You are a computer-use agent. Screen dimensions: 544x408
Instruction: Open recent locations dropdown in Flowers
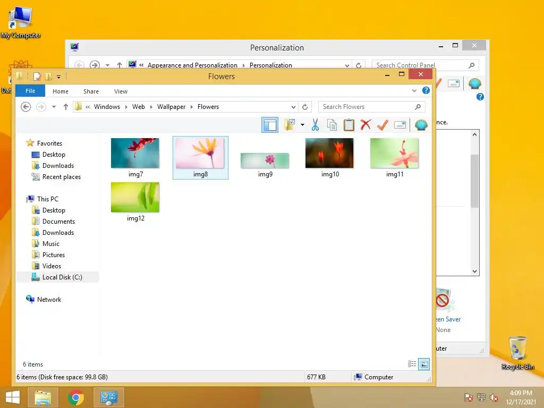pos(54,107)
